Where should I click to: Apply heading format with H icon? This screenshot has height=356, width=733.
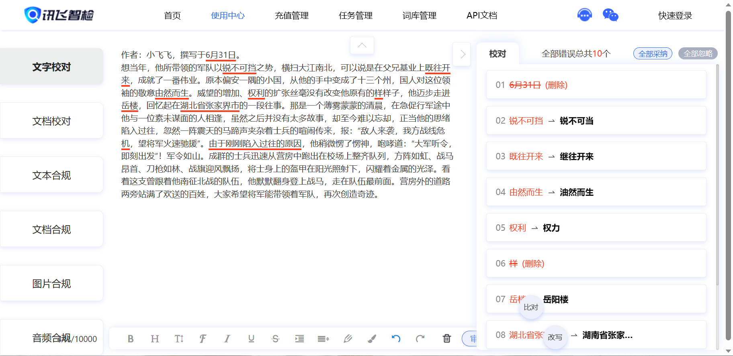[155, 339]
